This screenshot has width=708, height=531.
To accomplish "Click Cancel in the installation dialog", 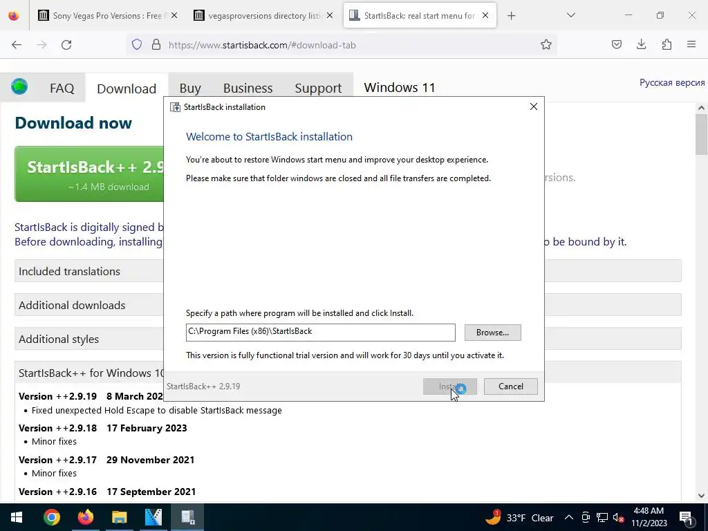I will [511, 386].
